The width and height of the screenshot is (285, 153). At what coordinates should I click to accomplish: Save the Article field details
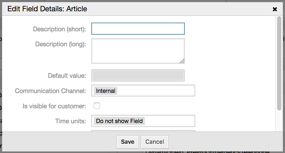click(x=127, y=142)
